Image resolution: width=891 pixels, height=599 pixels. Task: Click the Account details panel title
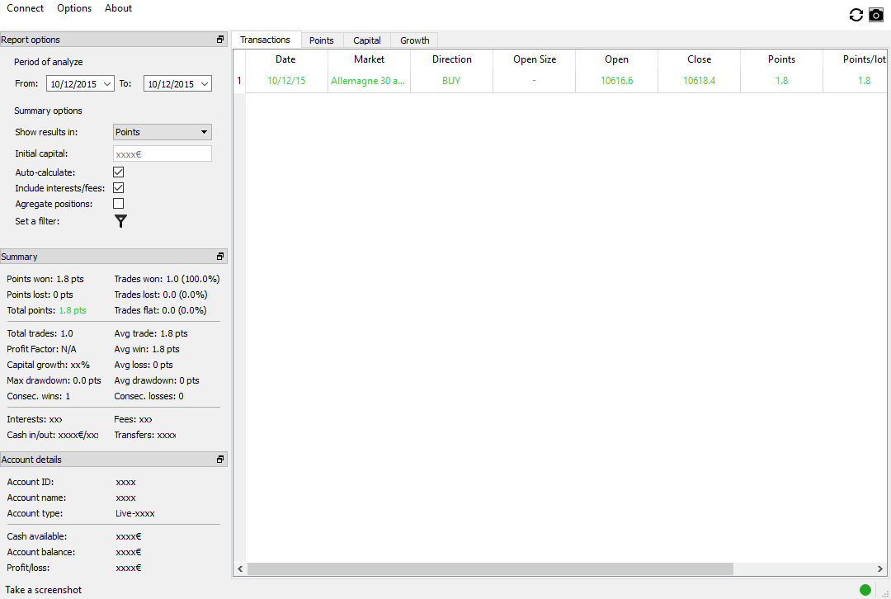click(x=31, y=460)
